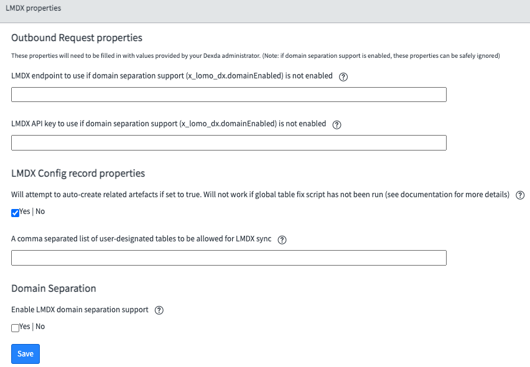
Task: View help for Enable LMDX domain separation support
Action: point(159,310)
